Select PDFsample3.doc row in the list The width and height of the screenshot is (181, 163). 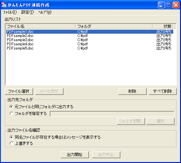pyautogui.click(x=90, y=40)
